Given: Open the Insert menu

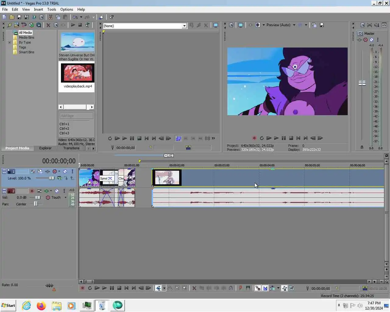Looking at the screenshot, I should pyautogui.click(x=38, y=9).
